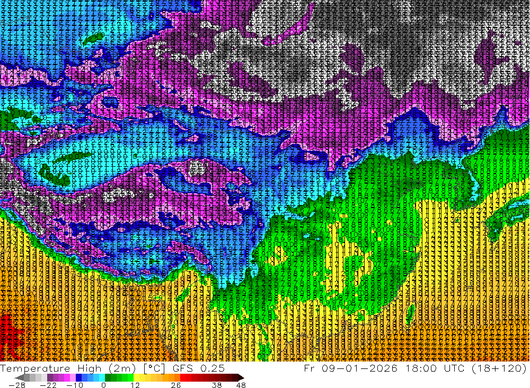This screenshot has height=388, width=530.
Task: Click the dark blue legend swatch above -10
Action: coord(78,377)
